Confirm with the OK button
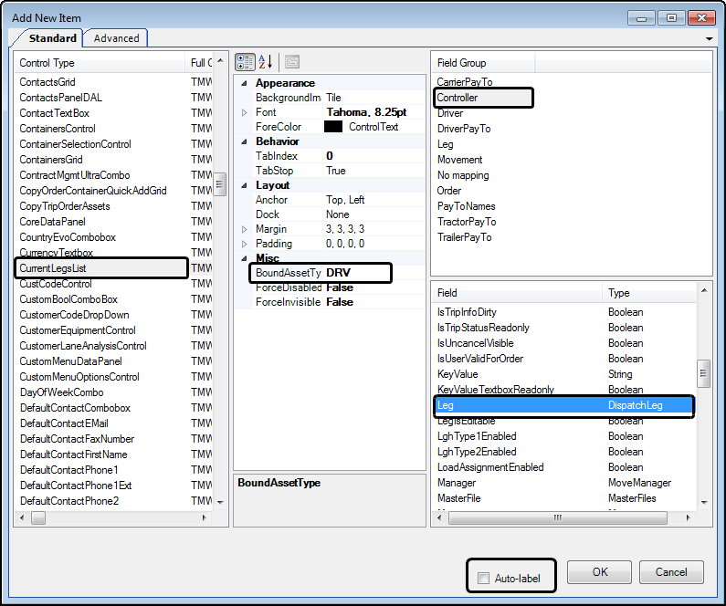Screen dimensions: 726x606 point(600,572)
